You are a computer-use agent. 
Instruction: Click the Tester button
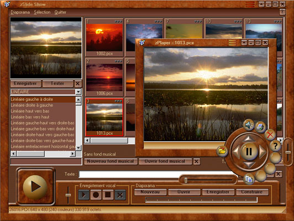pos(57,83)
